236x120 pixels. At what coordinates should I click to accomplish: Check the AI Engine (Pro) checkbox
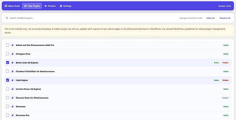[7, 54]
